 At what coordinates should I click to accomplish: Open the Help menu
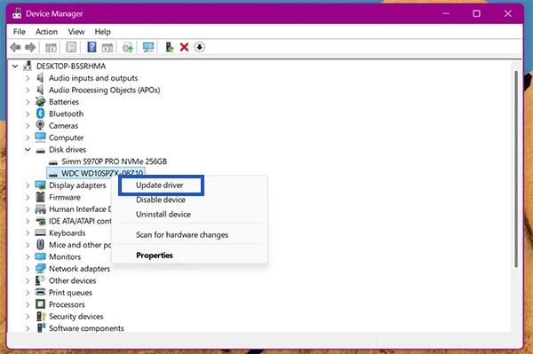tap(103, 32)
